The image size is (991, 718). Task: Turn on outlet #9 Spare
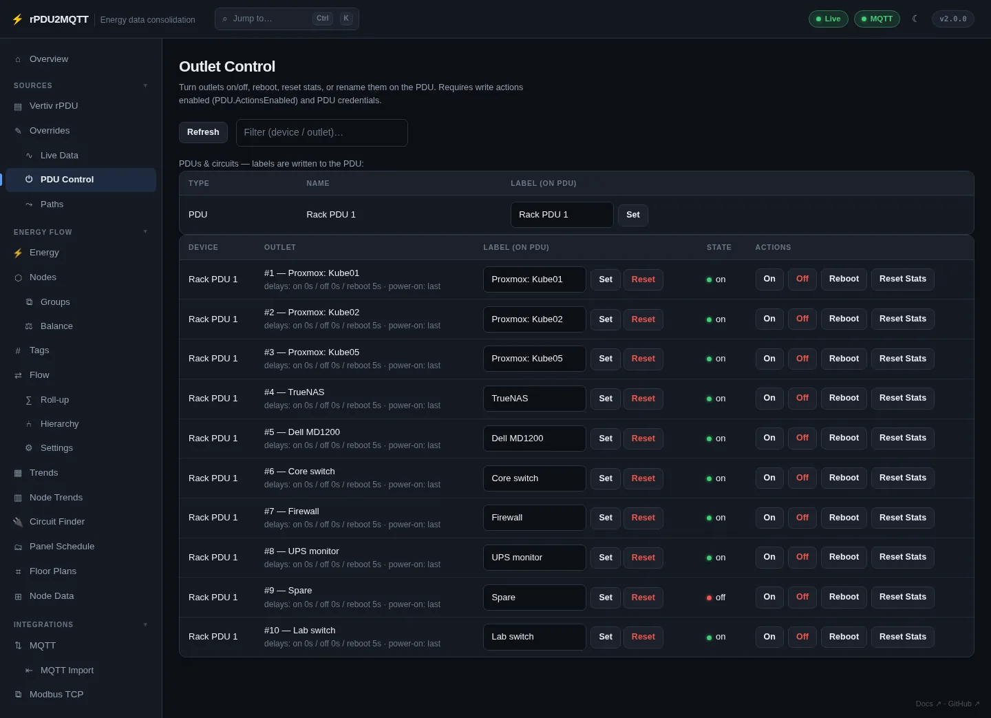769,597
